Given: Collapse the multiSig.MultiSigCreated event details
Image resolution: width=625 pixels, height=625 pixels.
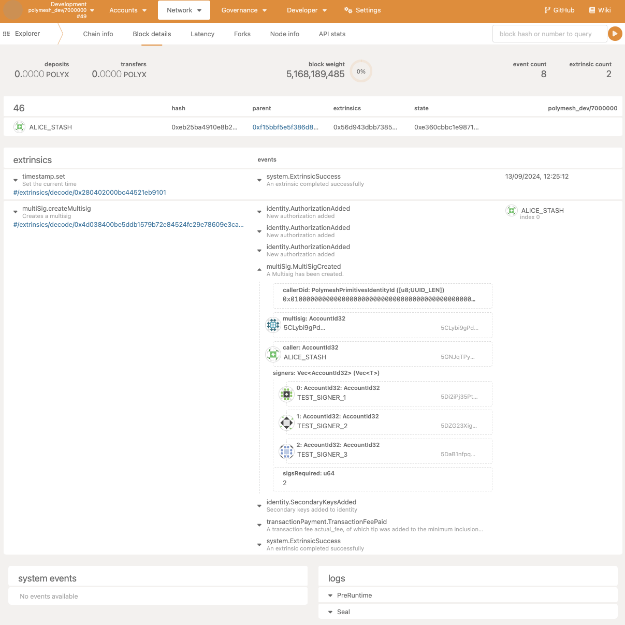Looking at the screenshot, I should [259, 269].
